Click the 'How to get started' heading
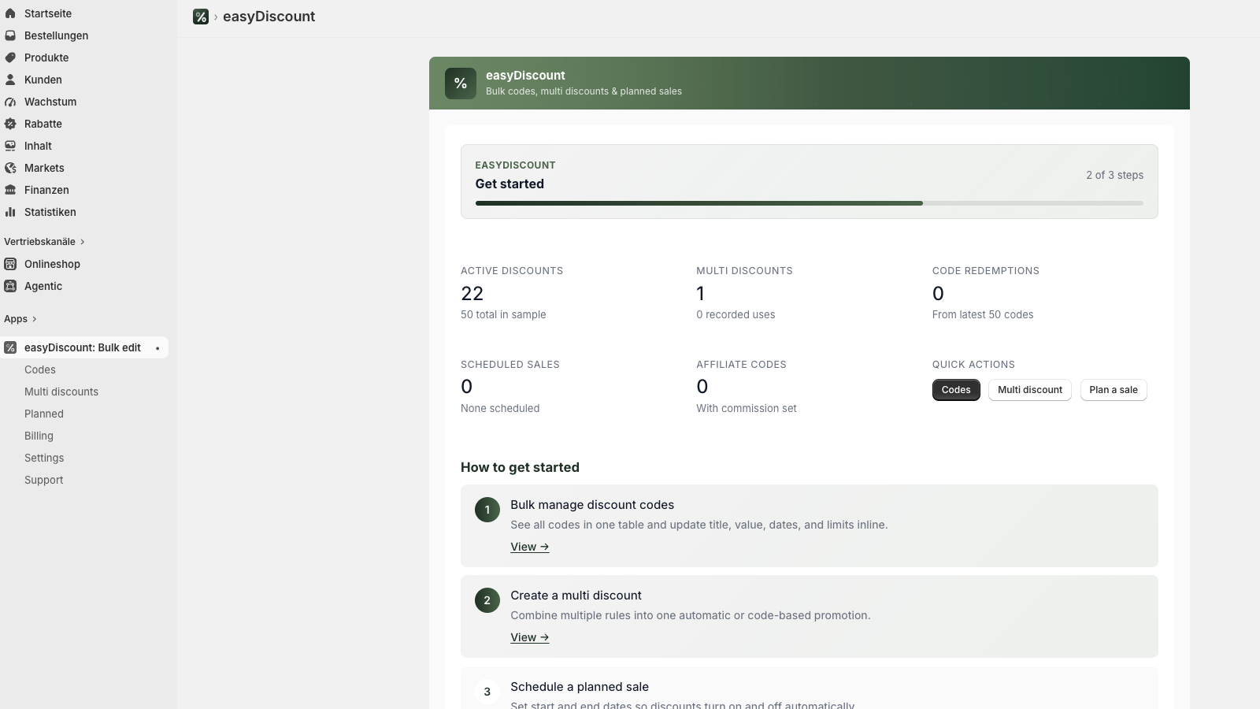The width and height of the screenshot is (1260, 709). click(520, 467)
